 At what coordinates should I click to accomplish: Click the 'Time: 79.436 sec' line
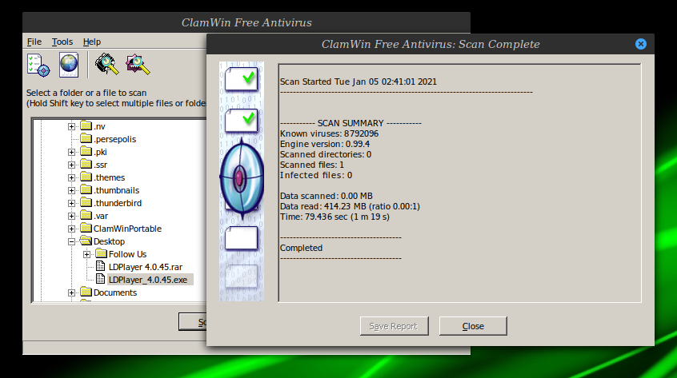coord(334,217)
